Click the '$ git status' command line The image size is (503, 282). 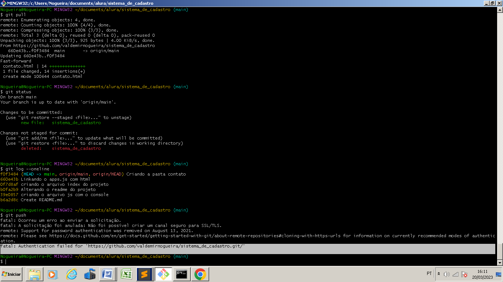16,92
